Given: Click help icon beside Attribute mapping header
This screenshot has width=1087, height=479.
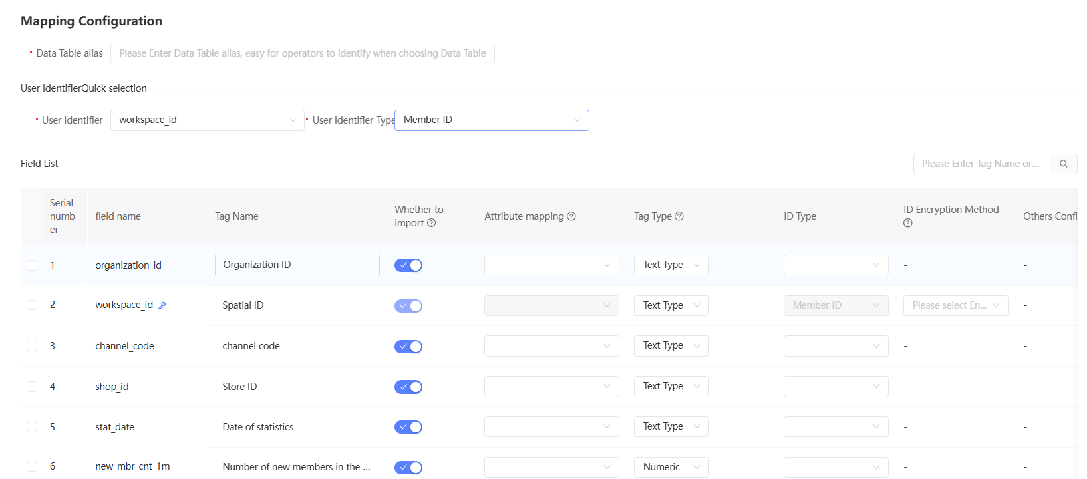Looking at the screenshot, I should [x=571, y=216].
